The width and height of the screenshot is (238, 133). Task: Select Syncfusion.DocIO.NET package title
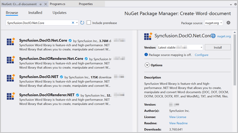pyautogui.click(x=39, y=77)
